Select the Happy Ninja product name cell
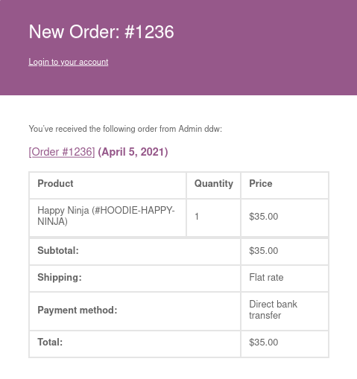This screenshot has height=379, width=357. (106, 216)
